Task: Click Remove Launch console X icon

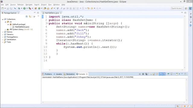Action: coord(143,74)
